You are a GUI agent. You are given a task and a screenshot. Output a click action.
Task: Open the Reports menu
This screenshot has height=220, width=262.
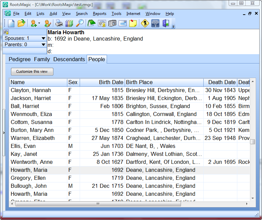[x=100, y=14]
